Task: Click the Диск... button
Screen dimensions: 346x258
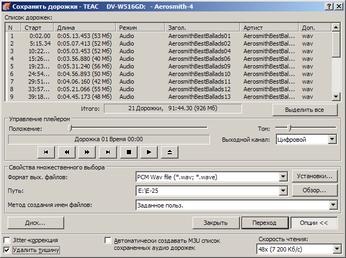Action: coord(35,223)
